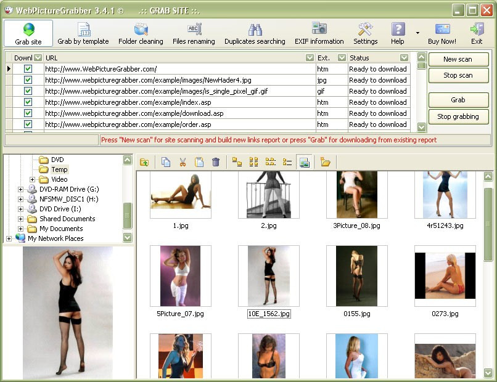Click thumbnail pane scroll up arrow

click(x=488, y=176)
